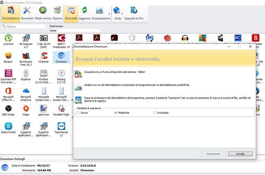Select the blue BC program icon

(238, 38)
